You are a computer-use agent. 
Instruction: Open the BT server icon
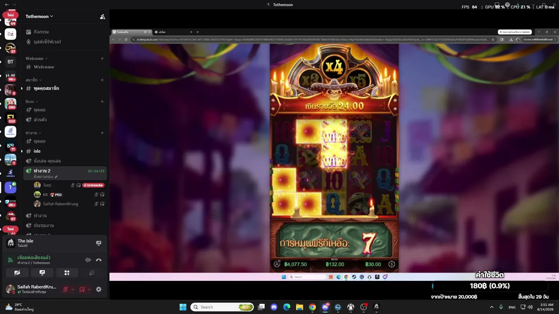[10, 61]
